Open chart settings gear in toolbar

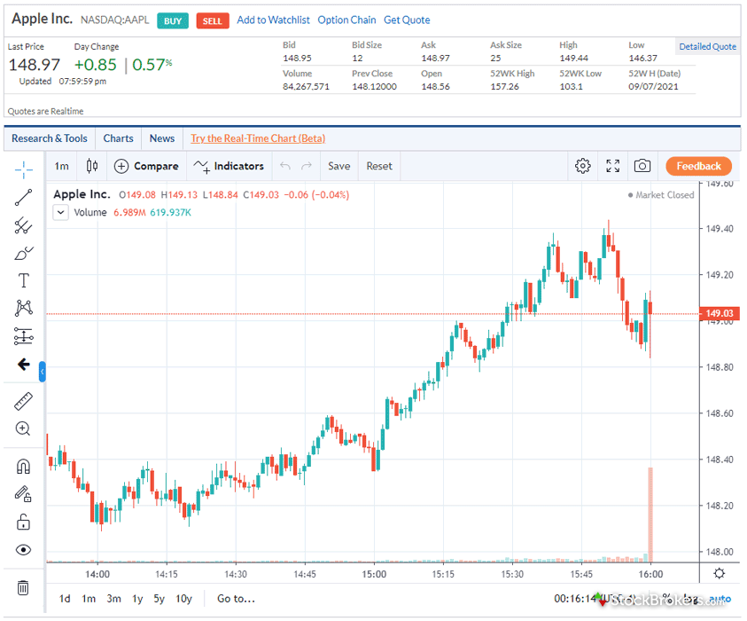[x=582, y=166]
